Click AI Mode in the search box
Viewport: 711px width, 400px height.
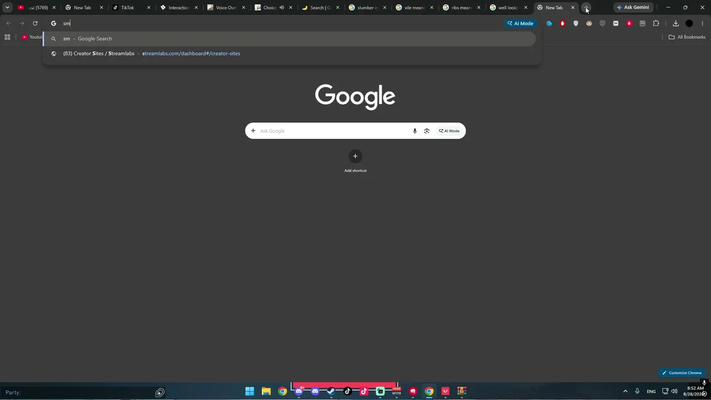pyautogui.click(x=449, y=131)
